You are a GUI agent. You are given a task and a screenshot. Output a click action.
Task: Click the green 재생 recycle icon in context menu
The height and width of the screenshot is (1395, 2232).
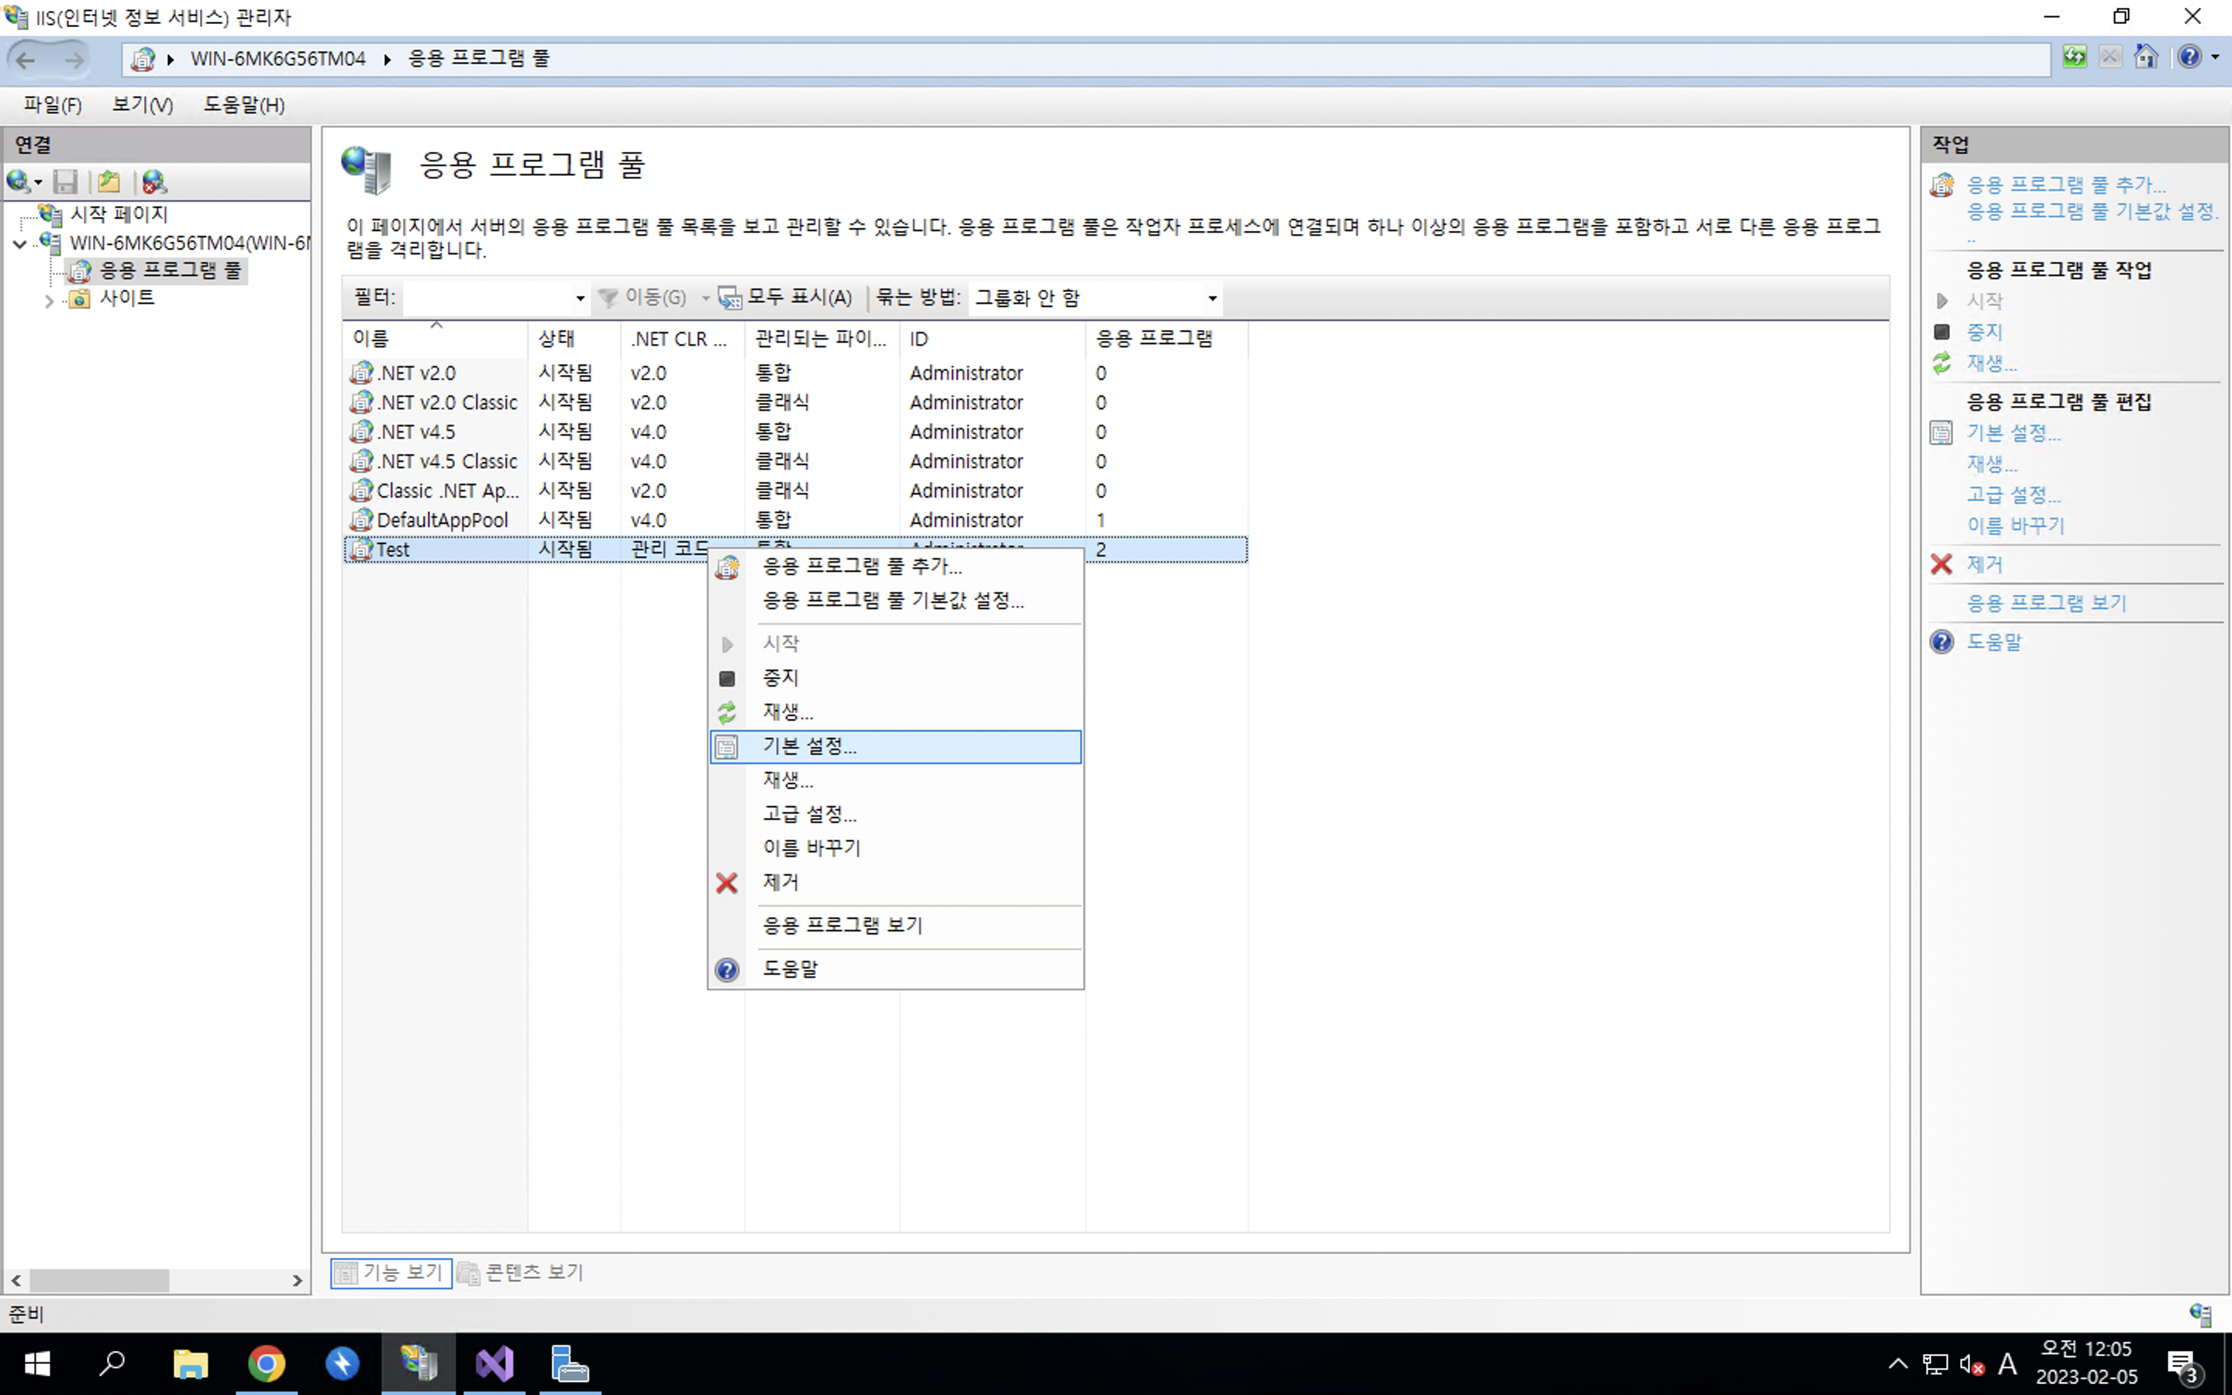coord(727,712)
